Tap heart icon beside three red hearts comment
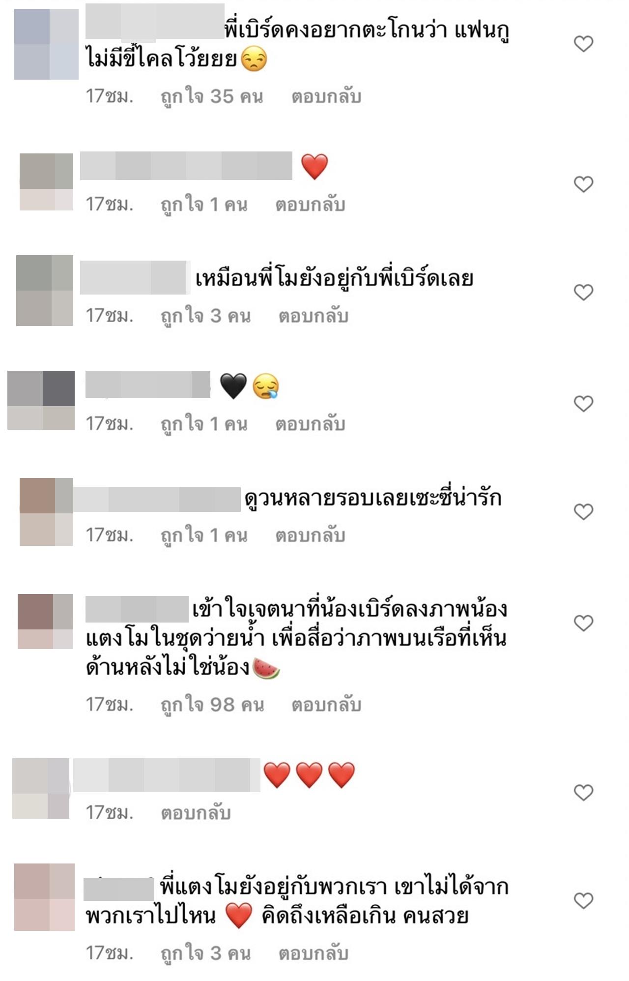The height and width of the screenshot is (981, 629). [583, 792]
